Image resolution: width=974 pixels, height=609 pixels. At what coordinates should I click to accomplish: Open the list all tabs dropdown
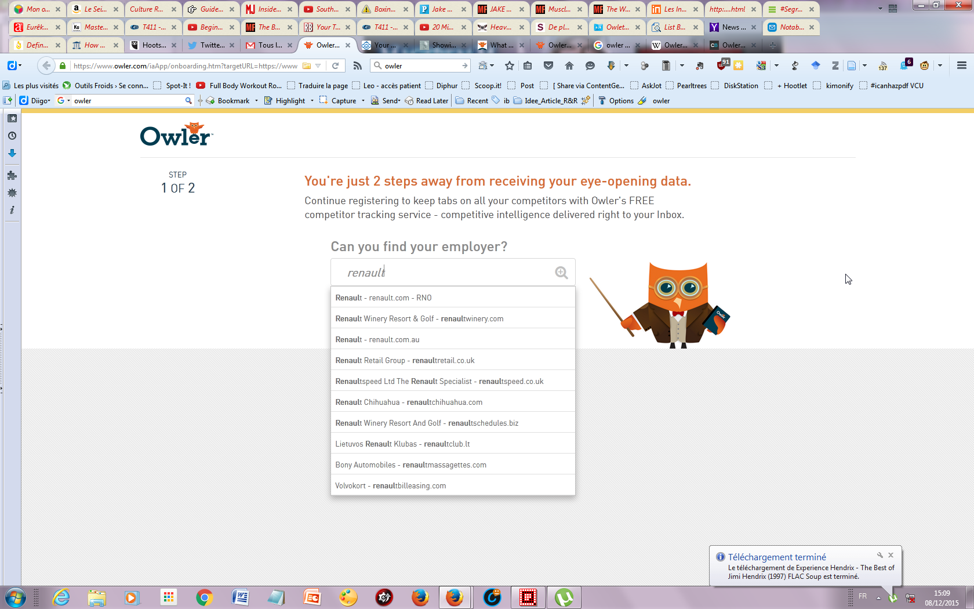[x=880, y=9]
